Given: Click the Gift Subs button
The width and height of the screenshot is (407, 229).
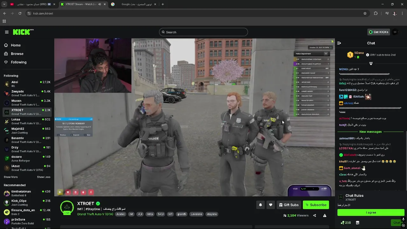Looking at the screenshot, I should pos(289,205).
